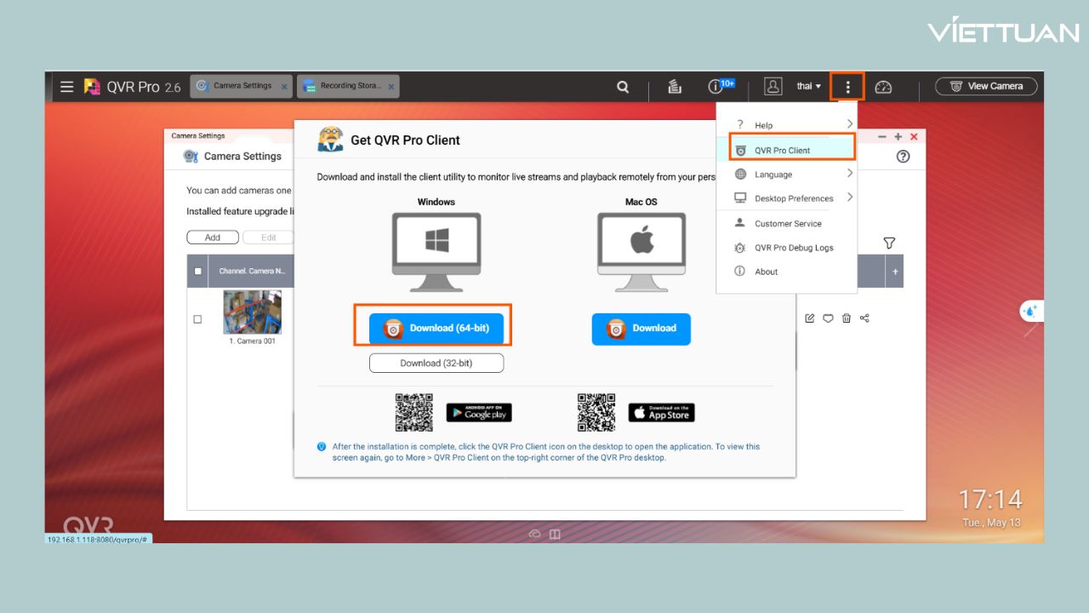Viewport: 1089px width, 613px height.
Task: Open the search magnifier in top bar
Action: click(x=623, y=87)
